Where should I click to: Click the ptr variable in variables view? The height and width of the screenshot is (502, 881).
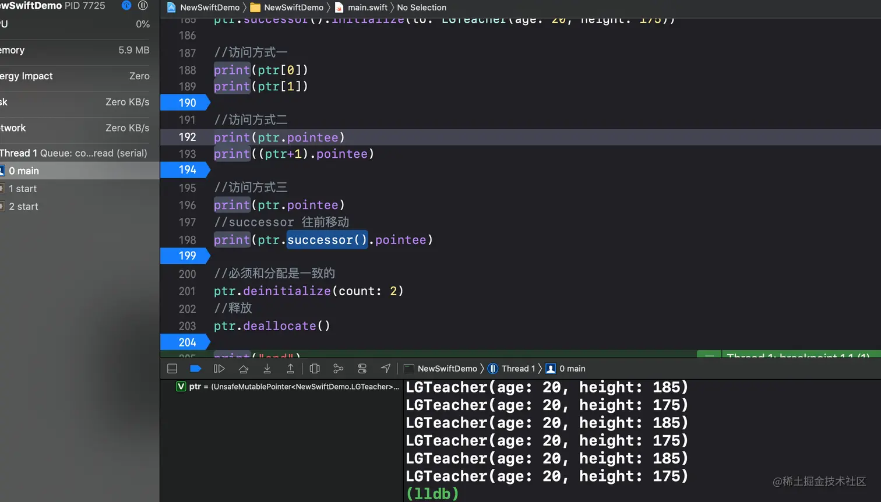click(x=288, y=387)
